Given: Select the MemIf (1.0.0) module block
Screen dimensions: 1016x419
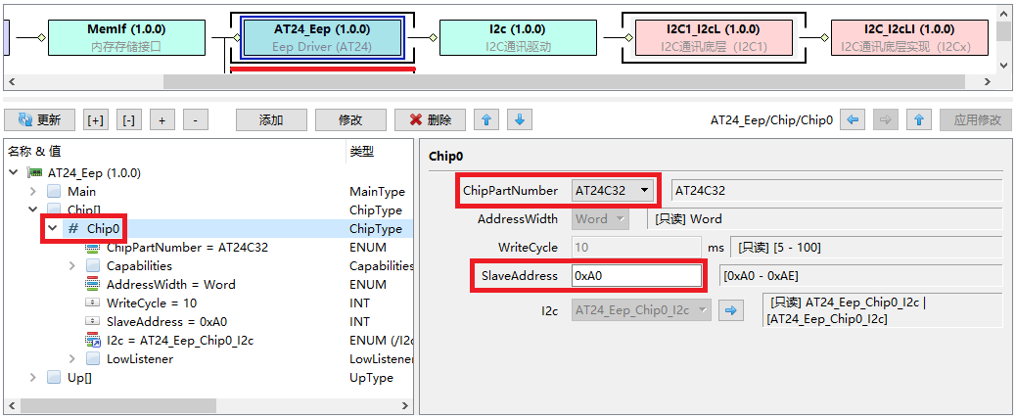Looking at the screenshot, I should coord(125,36).
